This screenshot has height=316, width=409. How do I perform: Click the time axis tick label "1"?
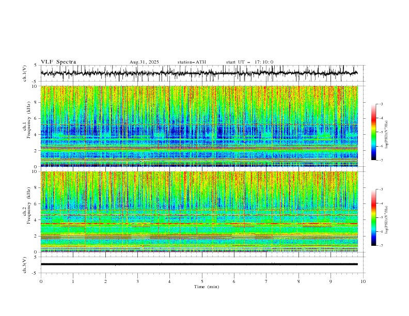73,281
